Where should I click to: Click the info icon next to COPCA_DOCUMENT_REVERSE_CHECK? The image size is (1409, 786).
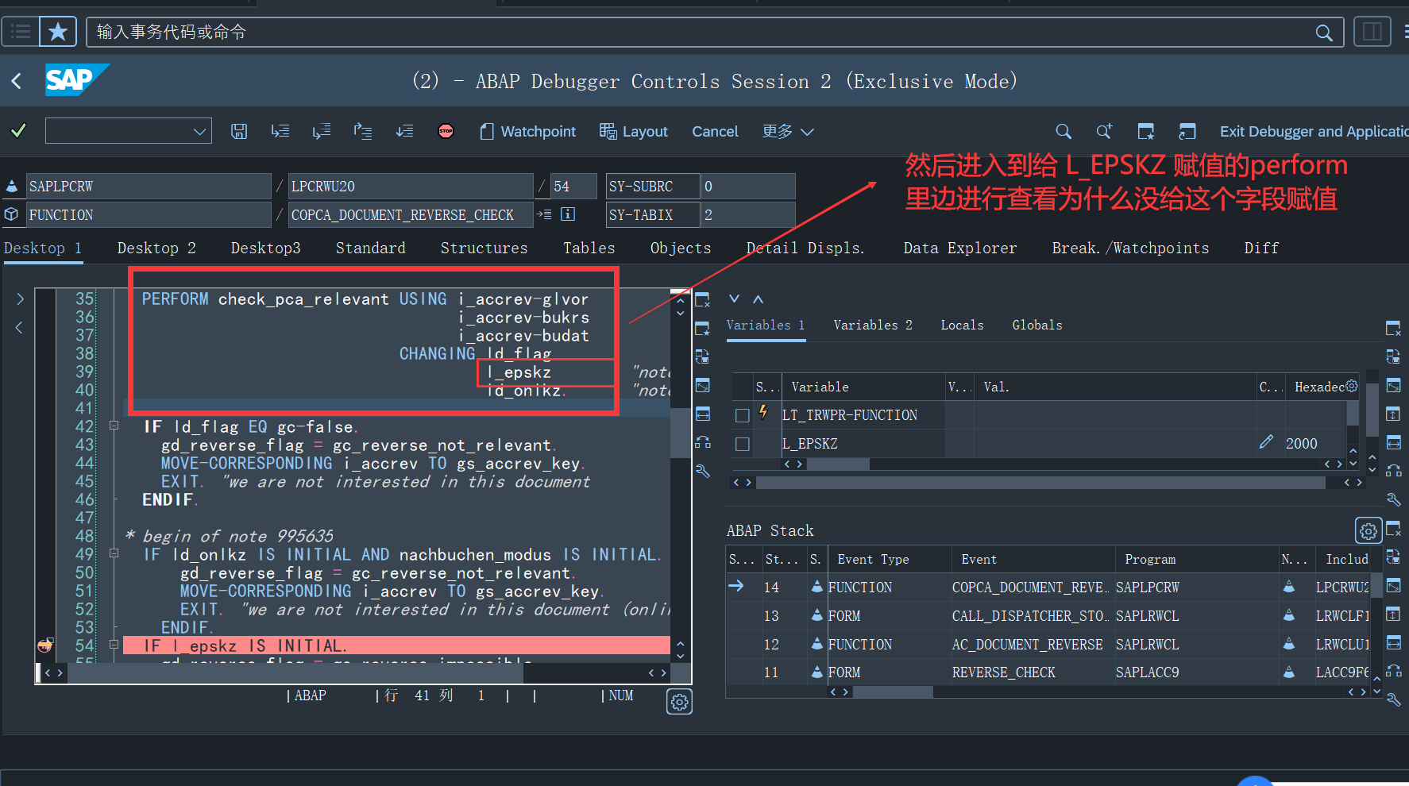pos(568,214)
